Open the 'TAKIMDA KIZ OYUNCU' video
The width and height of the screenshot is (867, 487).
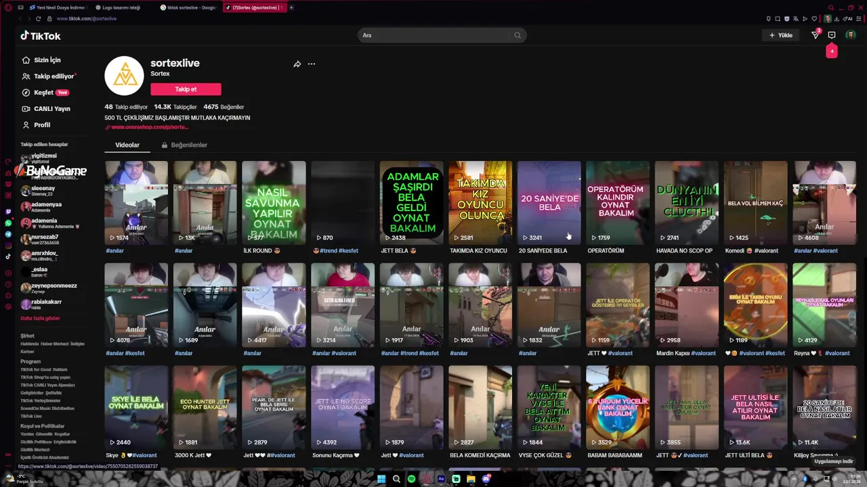480,203
